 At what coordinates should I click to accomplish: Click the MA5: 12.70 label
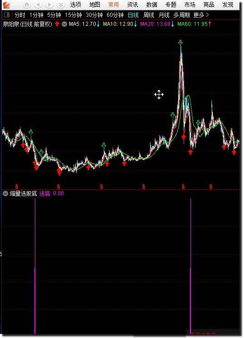[83, 24]
